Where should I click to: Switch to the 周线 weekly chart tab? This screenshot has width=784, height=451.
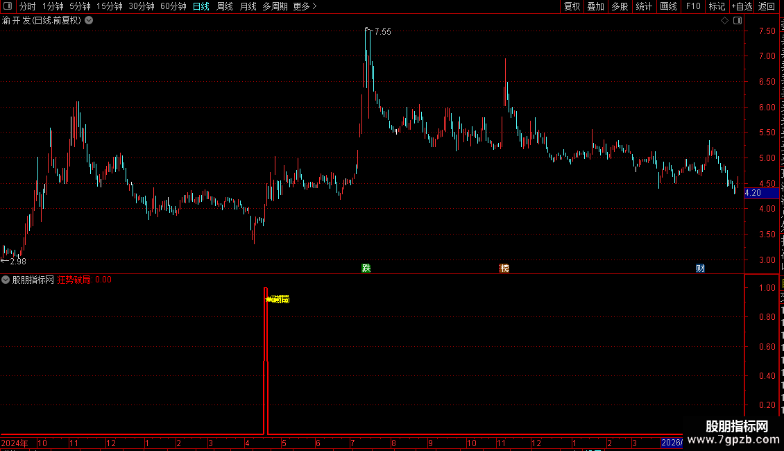(225, 6)
